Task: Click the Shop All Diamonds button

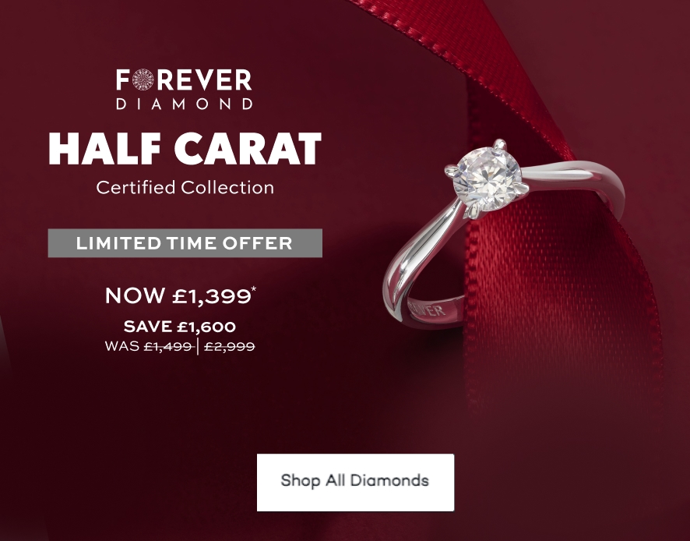Action: point(355,483)
